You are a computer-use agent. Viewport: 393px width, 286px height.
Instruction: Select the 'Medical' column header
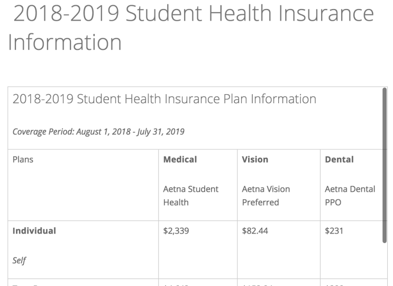[x=181, y=159]
